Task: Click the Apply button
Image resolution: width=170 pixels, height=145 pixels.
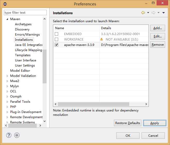Action: tap(154, 123)
